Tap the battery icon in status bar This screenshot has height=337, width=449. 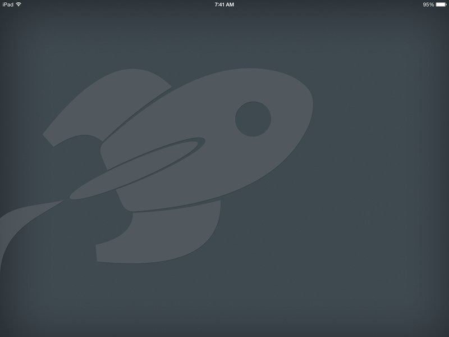(441, 4)
